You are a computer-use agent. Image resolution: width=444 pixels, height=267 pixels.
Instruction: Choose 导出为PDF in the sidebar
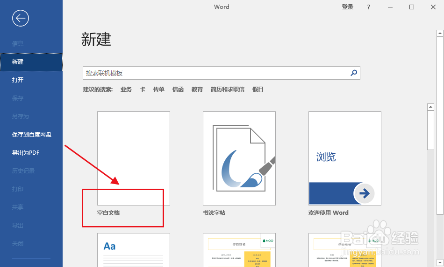26,153
